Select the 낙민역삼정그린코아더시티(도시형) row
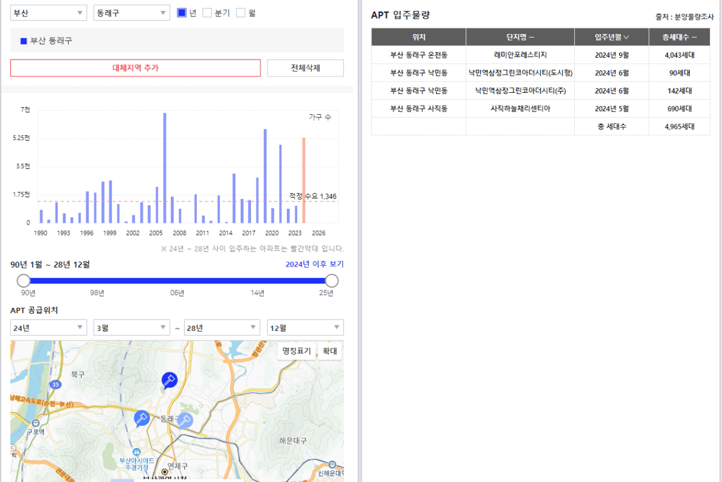This screenshot has height=482, width=722. coord(540,73)
